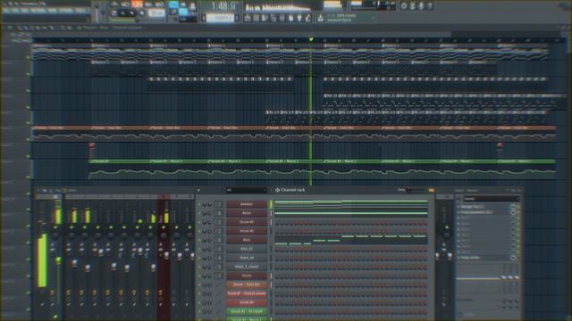Click the sixth window-shortcut icon in the top toolbar

pos(291,18)
